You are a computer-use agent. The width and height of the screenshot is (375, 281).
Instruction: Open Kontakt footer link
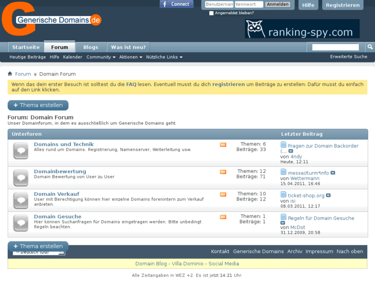point(220,251)
